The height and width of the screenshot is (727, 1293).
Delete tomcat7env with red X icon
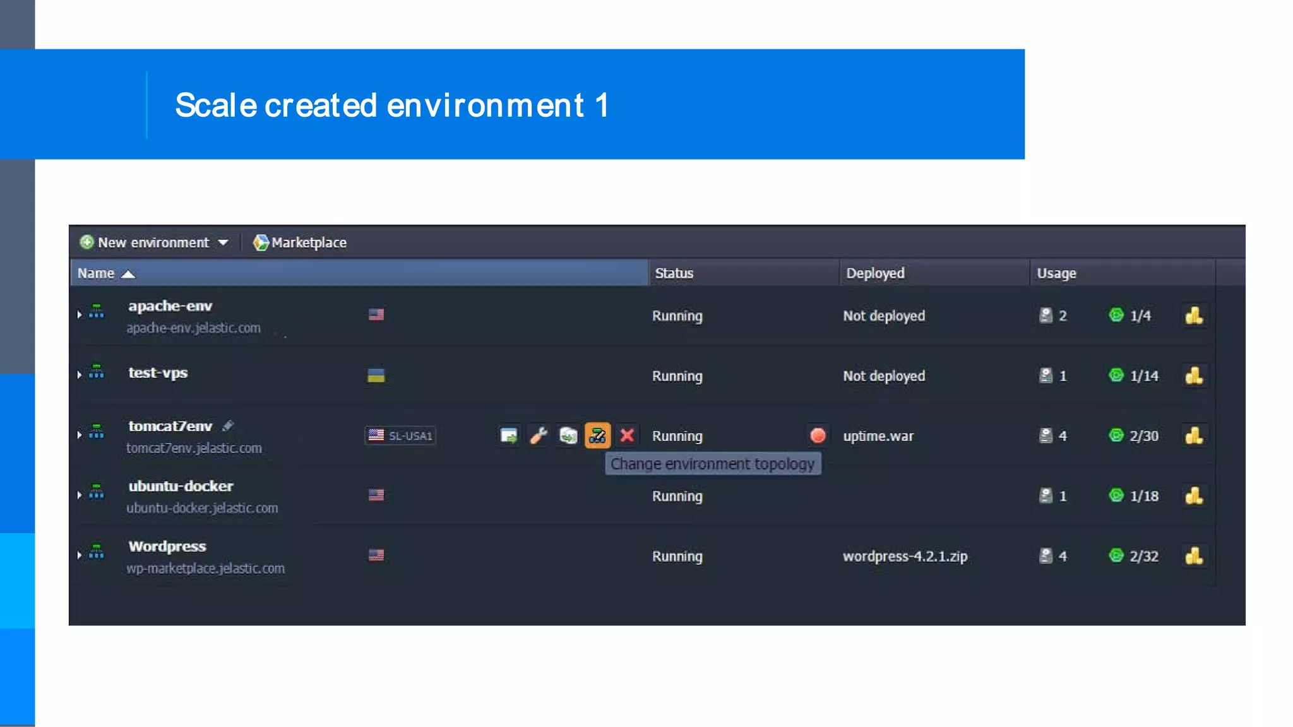[627, 435]
